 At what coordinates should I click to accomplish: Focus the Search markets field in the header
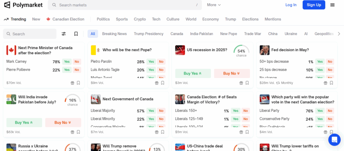point(125,5)
